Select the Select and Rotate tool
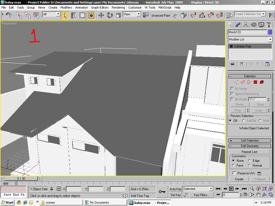This screenshot has height=206, width=275. pos(109,15)
